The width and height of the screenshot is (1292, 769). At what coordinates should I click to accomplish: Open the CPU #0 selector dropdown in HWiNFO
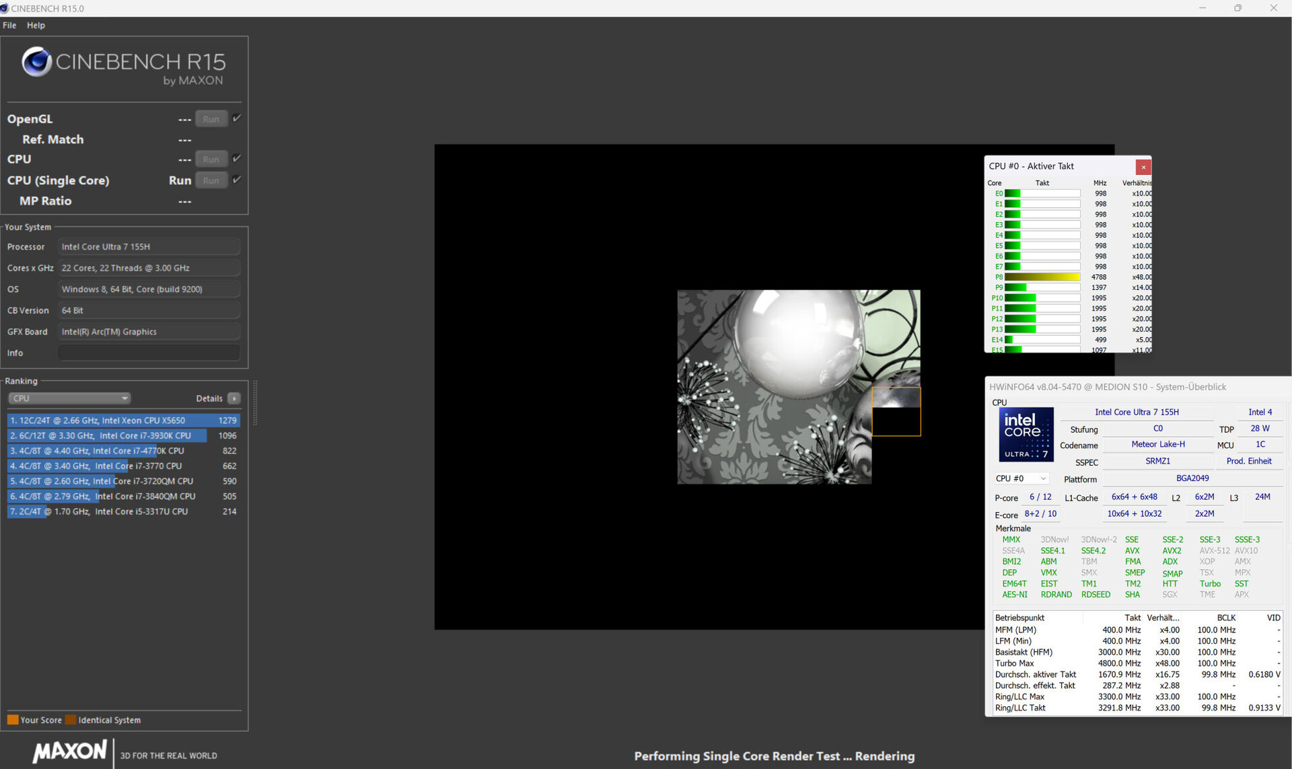1021,478
